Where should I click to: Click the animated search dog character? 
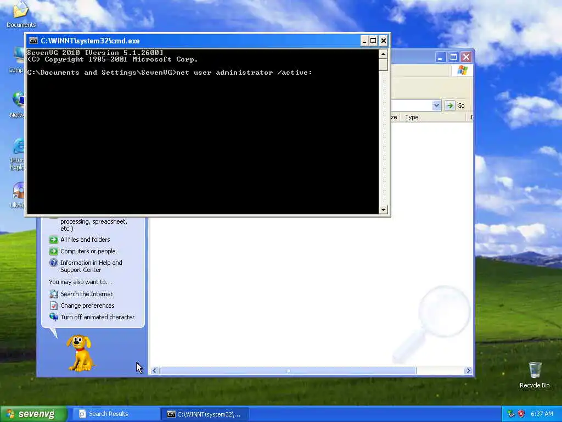tap(81, 353)
